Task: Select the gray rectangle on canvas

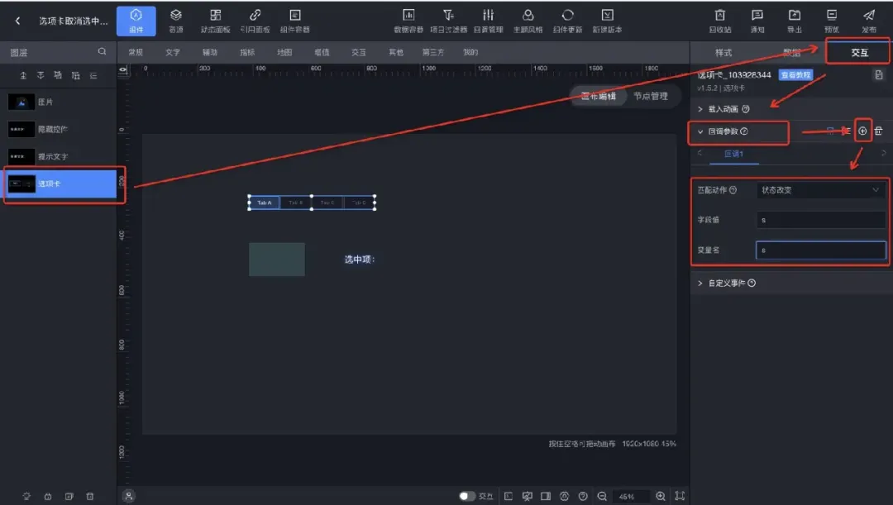Action: [277, 260]
